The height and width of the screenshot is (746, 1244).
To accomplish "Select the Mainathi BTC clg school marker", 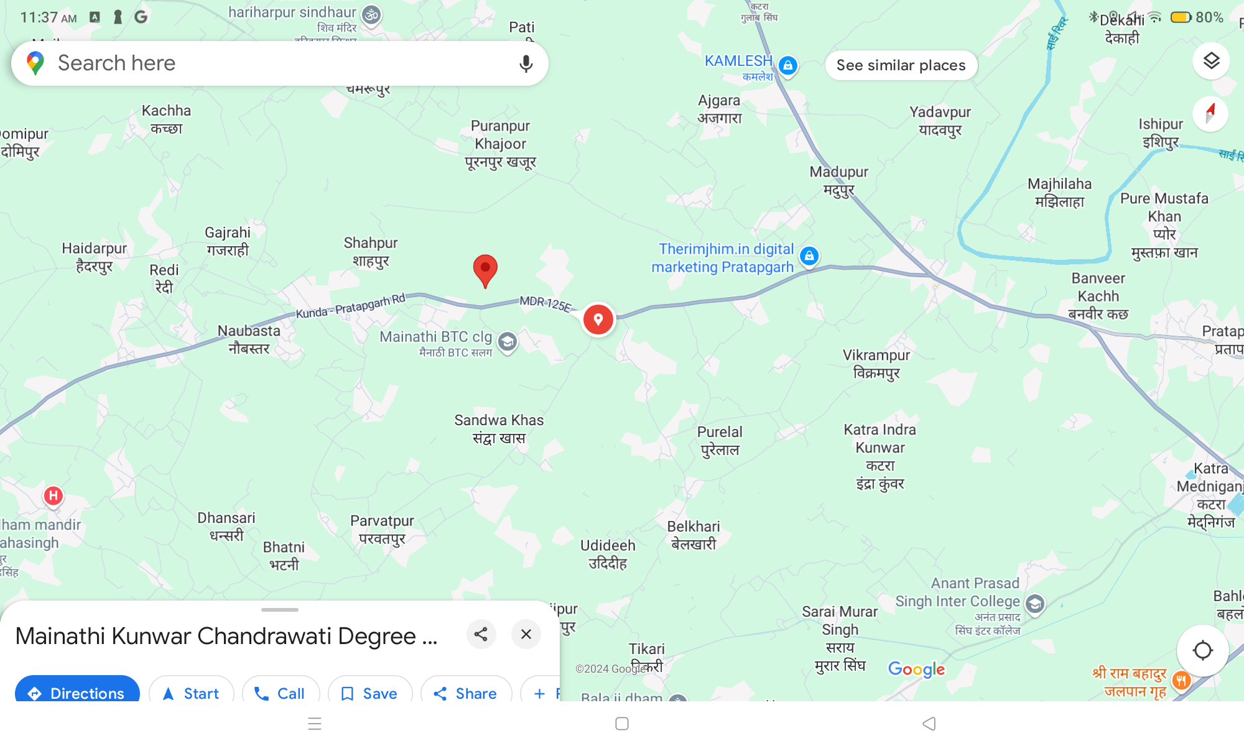I will point(508,342).
